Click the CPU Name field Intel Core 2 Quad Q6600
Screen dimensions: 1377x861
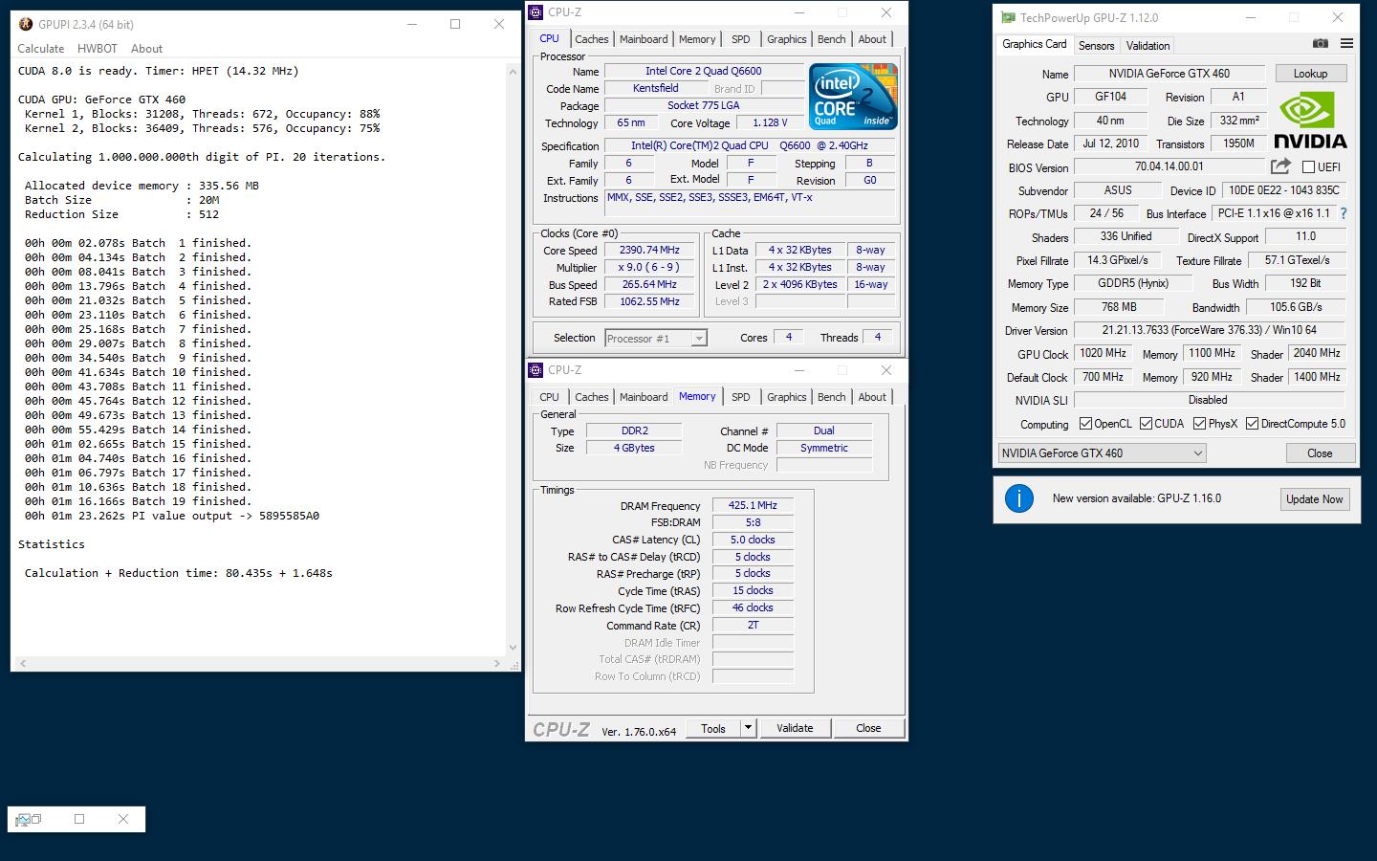coord(704,71)
